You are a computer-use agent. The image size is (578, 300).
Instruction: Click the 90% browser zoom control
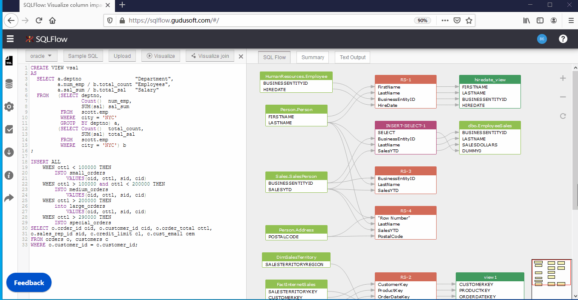point(422,20)
